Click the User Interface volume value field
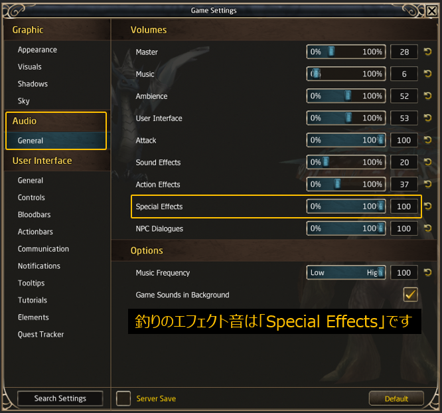Screen dimensions: 442x413 coord(404,118)
